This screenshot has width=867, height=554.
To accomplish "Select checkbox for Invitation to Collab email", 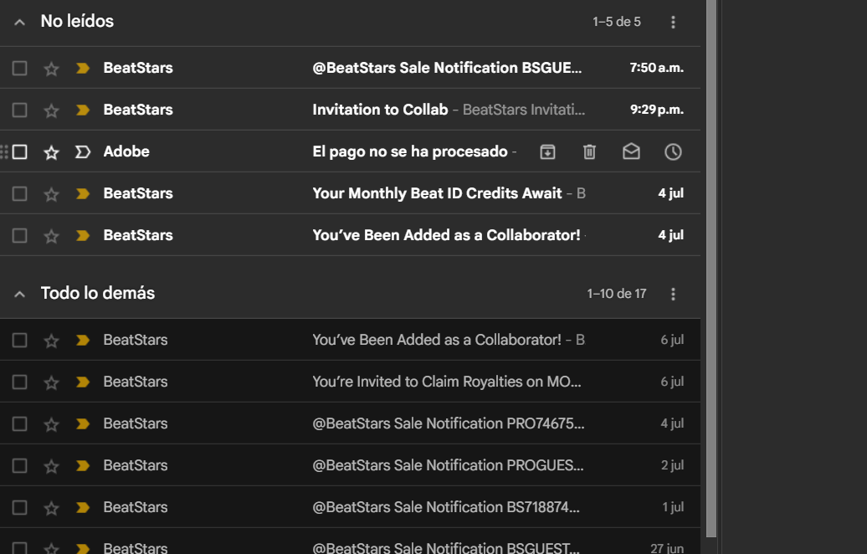I will (x=19, y=110).
